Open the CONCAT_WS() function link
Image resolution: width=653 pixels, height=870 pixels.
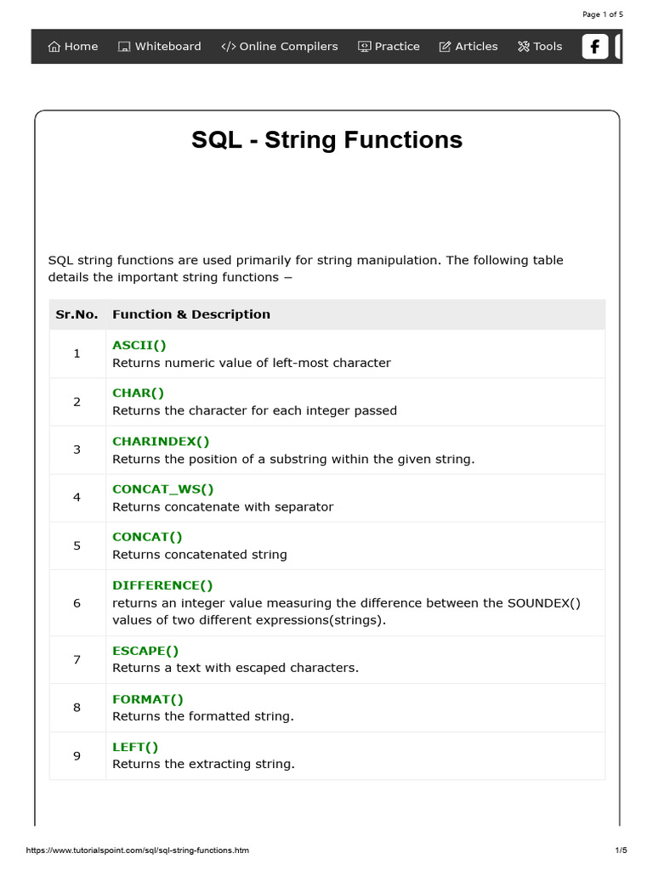coord(163,489)
